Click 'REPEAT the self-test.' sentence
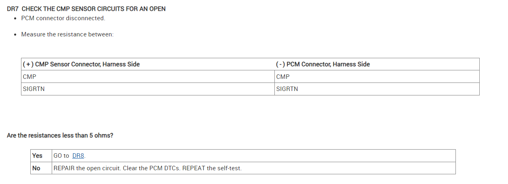508x184 pixels. [212, 168]
